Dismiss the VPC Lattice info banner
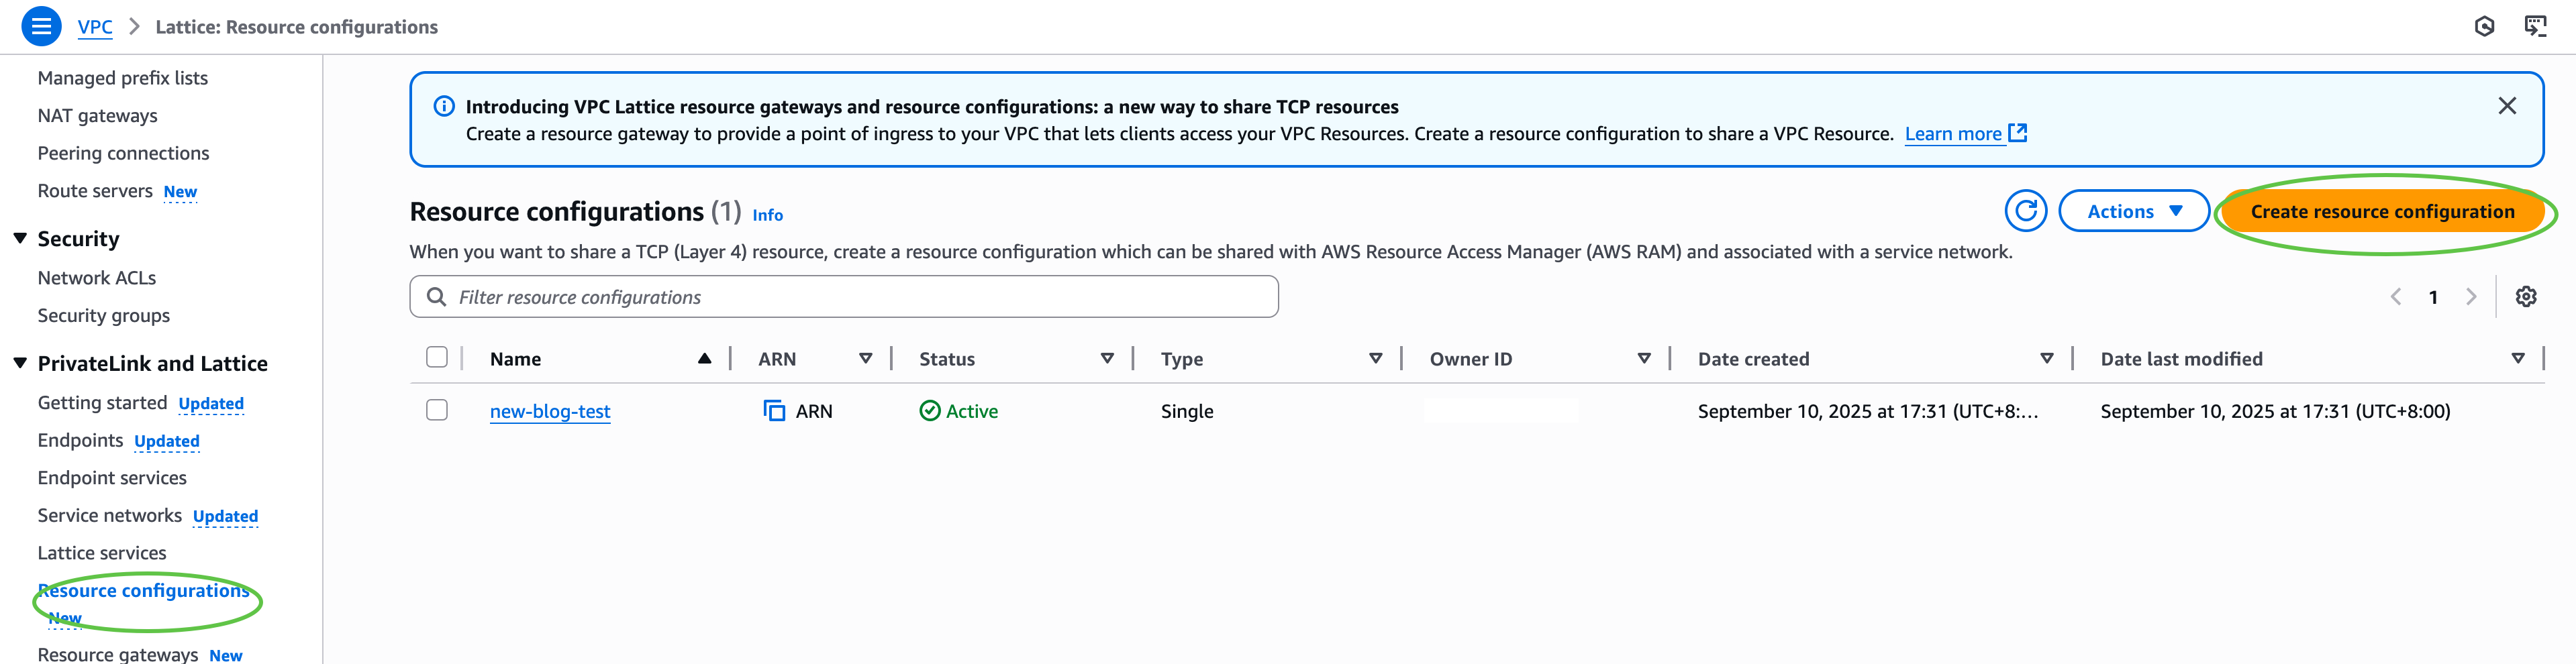Viewport: 2576px width, 664px height. coord(2506,106)
